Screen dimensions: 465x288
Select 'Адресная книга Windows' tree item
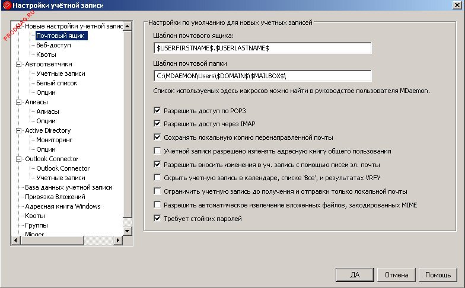(x=62, y=206)
